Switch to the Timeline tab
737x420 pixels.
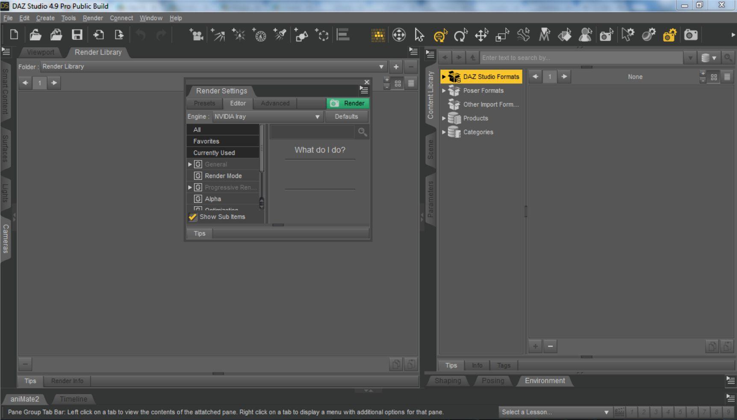pyautogui.click(x=74, y=399)
